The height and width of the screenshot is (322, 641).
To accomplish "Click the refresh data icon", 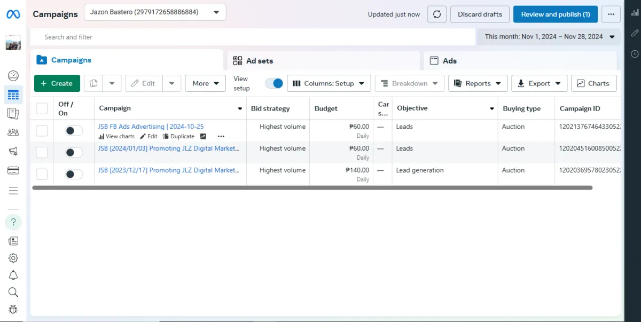I will pos(436,14).
